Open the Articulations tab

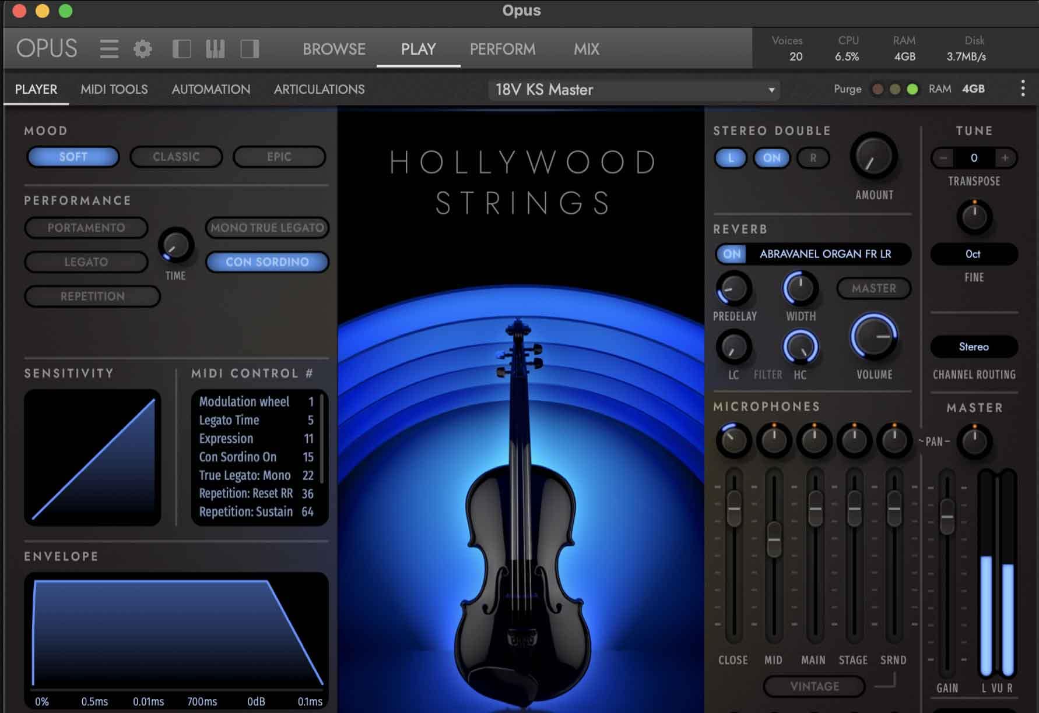click(x=319, y=90)
